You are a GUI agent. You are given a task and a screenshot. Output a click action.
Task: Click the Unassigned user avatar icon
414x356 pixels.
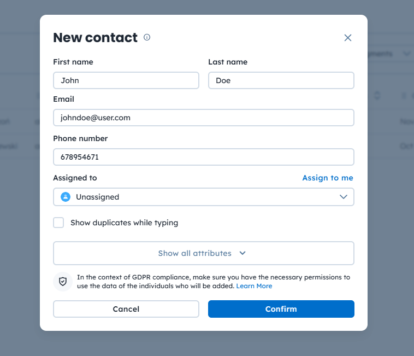[66, 197]
